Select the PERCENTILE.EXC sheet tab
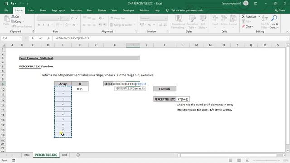The image size is (290, 163). point(46,155)
